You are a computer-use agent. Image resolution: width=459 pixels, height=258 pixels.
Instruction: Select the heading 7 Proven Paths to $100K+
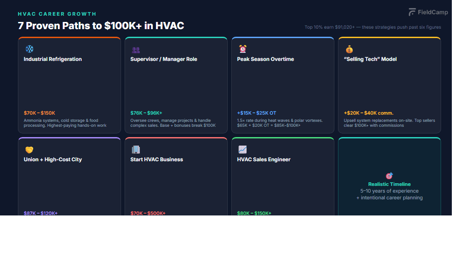click(101, 26)
